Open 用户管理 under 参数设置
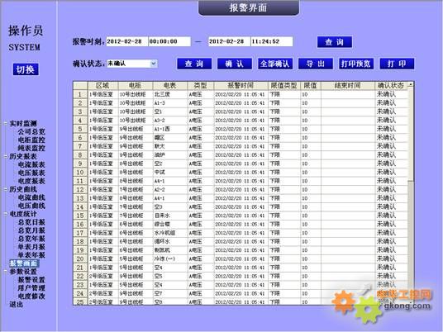Screen dimensions: 443x332 (x=31, y=288)
